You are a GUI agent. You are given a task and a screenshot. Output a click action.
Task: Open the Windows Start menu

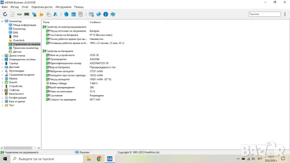pos(5,159)
